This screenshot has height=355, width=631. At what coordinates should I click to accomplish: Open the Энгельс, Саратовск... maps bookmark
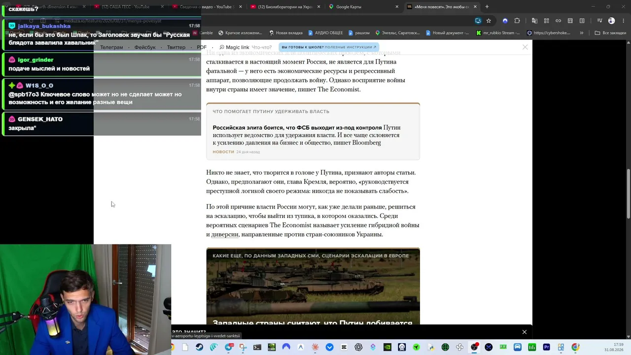click(x=397, y=33)
